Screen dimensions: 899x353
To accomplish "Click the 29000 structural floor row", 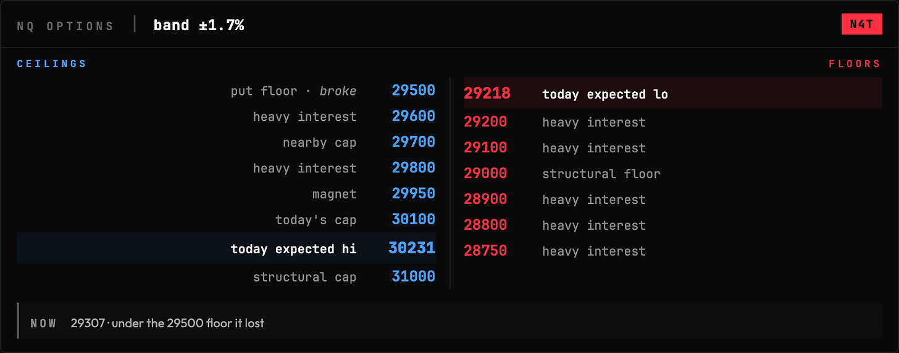I will [673, 174].
